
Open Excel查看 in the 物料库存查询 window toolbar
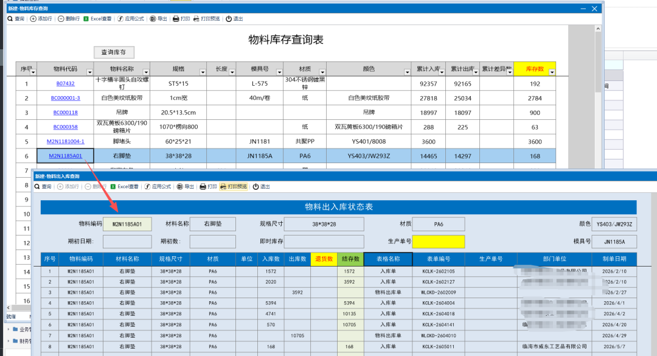97,19
